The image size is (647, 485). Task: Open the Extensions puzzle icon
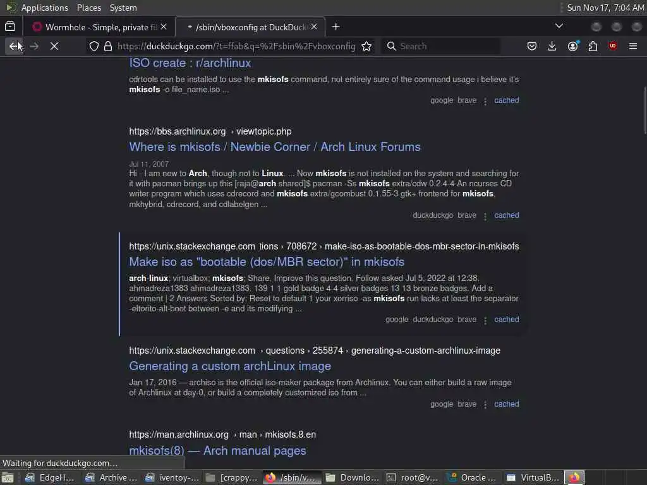(593, 46)
